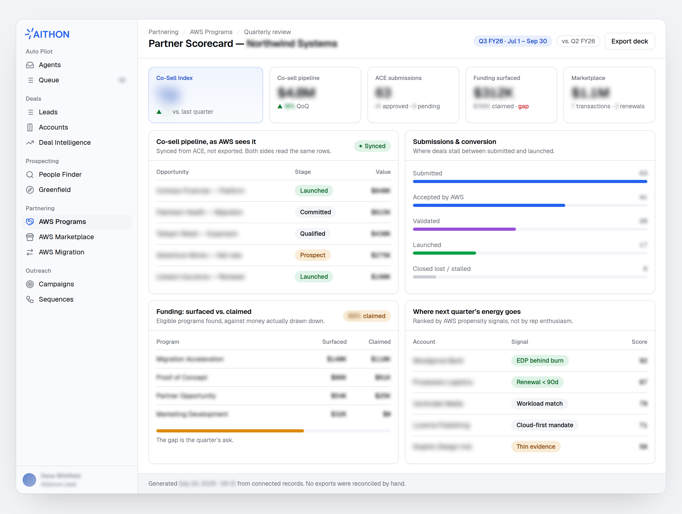
Task: Click the user avatar circle
Action: (29, 480)
